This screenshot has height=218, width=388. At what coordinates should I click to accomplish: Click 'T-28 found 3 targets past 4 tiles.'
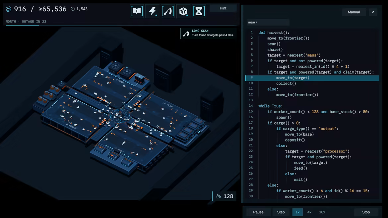pyautogui.click(x=213, y=35)
